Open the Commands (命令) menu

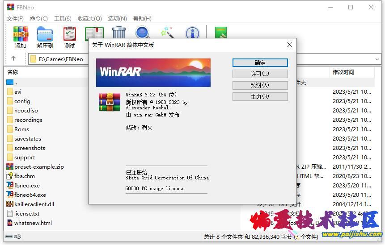[x=38, y=19]
